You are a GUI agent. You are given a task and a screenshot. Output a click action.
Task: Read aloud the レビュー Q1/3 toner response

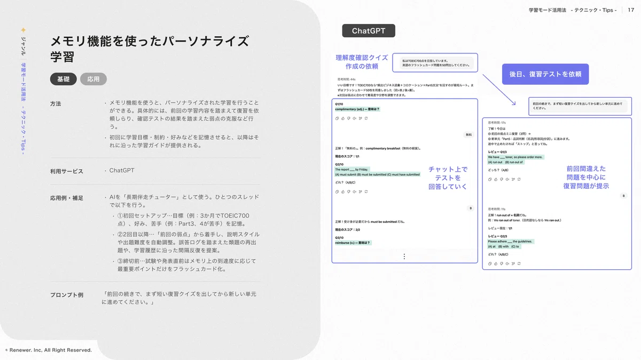(507, 179)
